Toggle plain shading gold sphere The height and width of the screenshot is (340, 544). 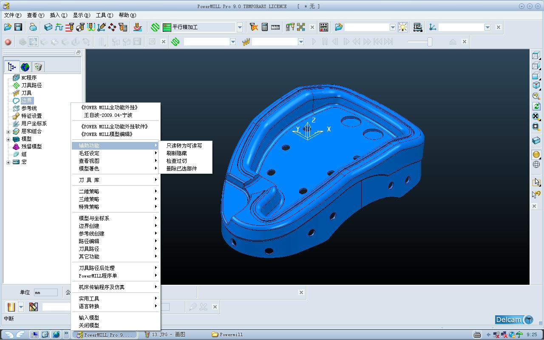click(x=536, y=155)
